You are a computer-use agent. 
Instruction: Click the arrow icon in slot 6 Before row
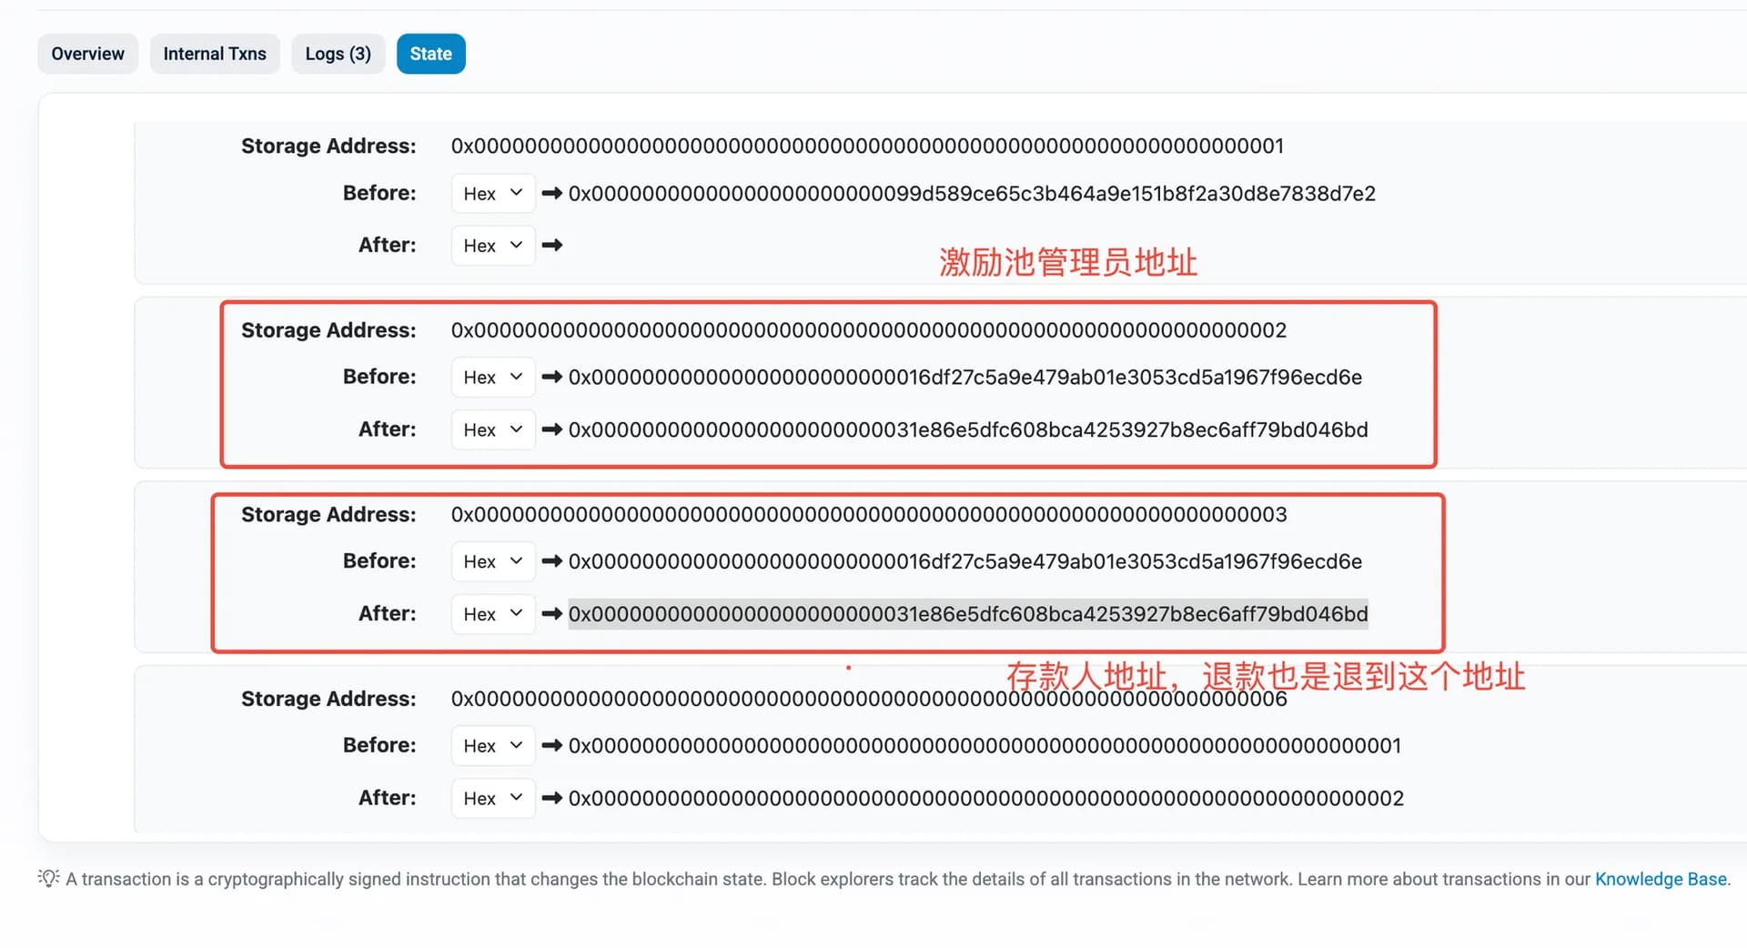click(551, 745)
